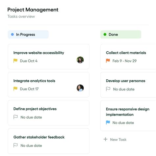The height and width of the screenshot is (156, 156).
Task: Click the Tasks overview subtitle
Action: [x=21, y=16]
